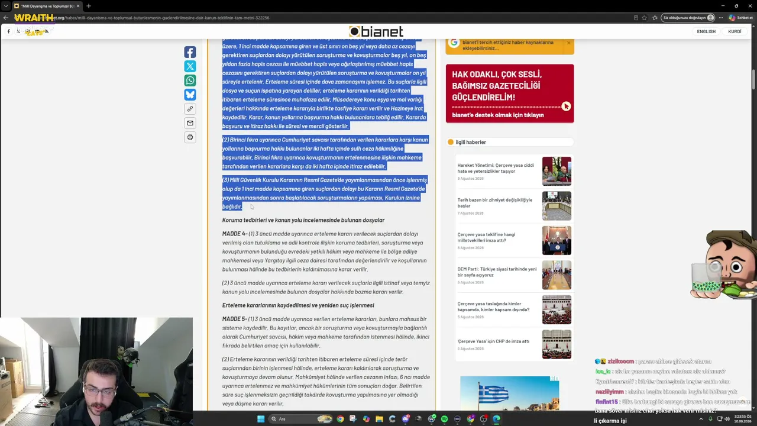The width and height of the screenshot is (757, 426).
Task: Open 'Çerçeve yasa taslağında kimler kapsamda' article
Action: tap(493, 306)
